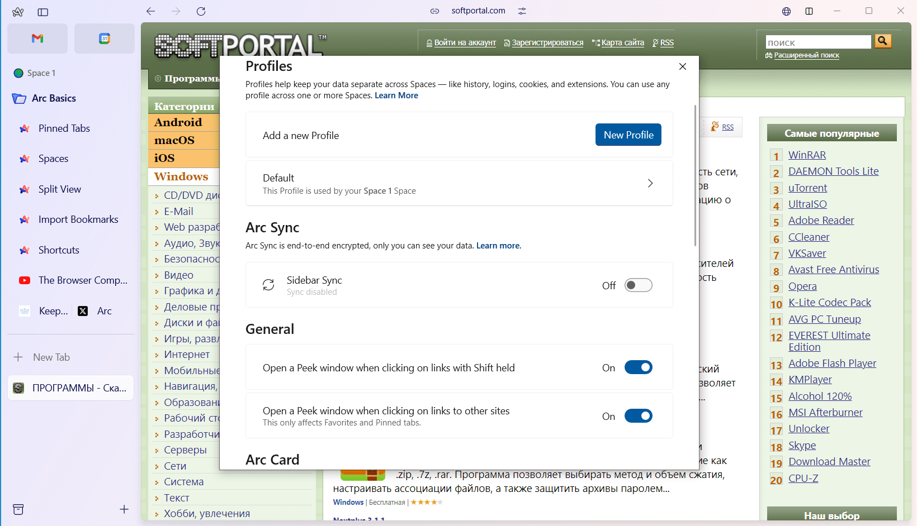Open Learn More link under Profiles
The width and height of the screenshot is (917, 526).
[x=396, y=95]
